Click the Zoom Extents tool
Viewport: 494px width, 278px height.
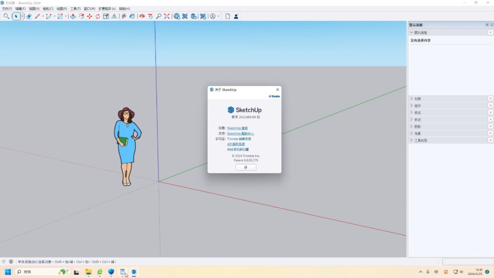pos(167,16)
